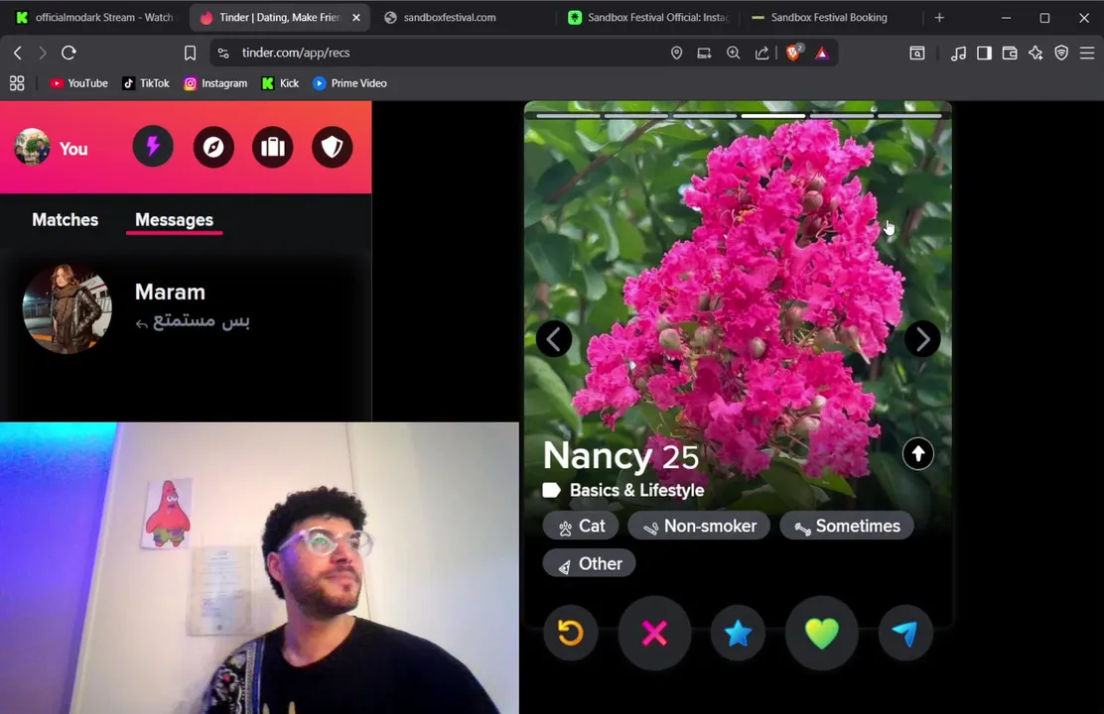
Task: Click the Other lifestyle tag
Action: click(590, 563)
